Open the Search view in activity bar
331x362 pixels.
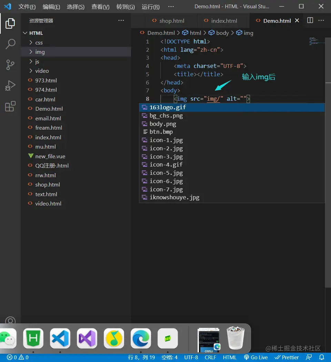tap(10, 44)
